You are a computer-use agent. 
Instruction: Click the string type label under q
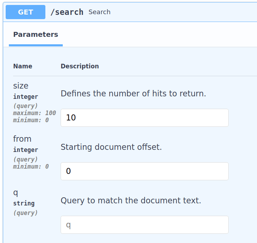24,203
